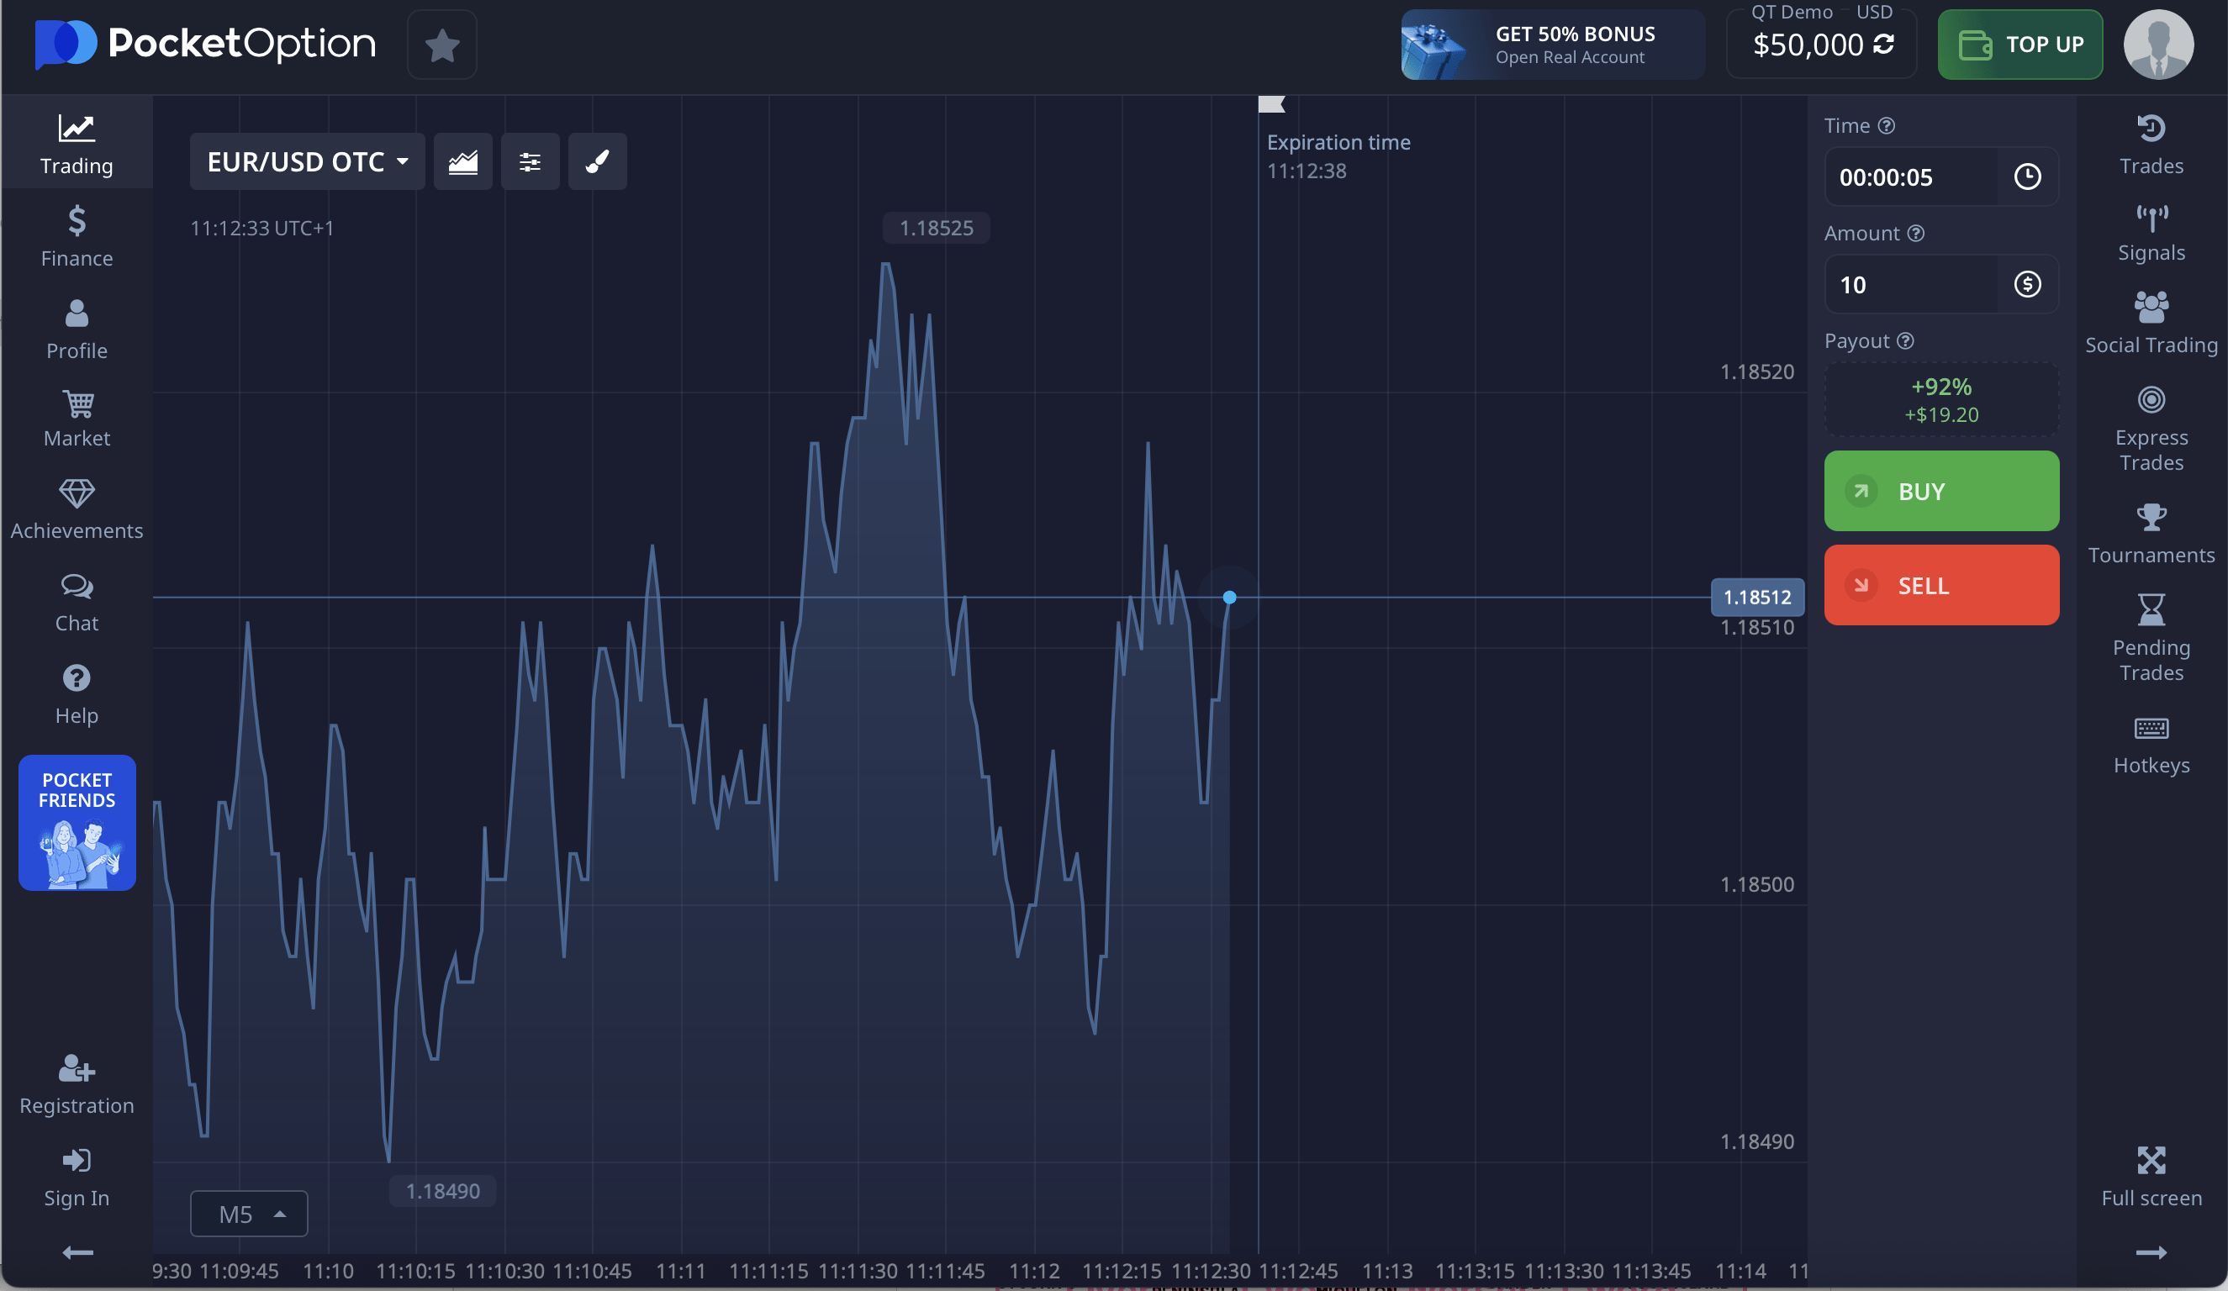Viewport: 2228px width, 1291px height.
Task: Toggle Full screen mode
Action: pos(2151,1177)
